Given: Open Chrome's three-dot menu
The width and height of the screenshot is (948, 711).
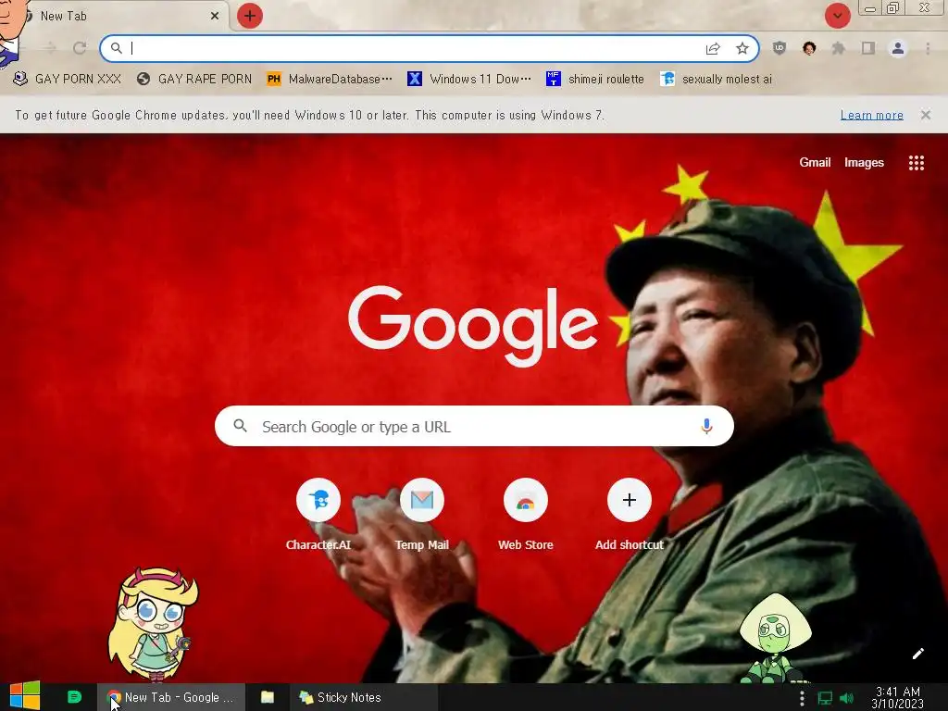Looking at the screenshot, I should [928, 48].
